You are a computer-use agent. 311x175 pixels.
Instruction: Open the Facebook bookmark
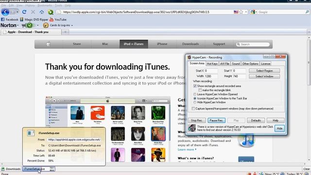click(x=10, y=19)
